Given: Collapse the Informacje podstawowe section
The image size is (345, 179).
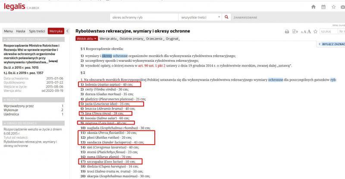Looking at the screenshot, I should 33,39.
